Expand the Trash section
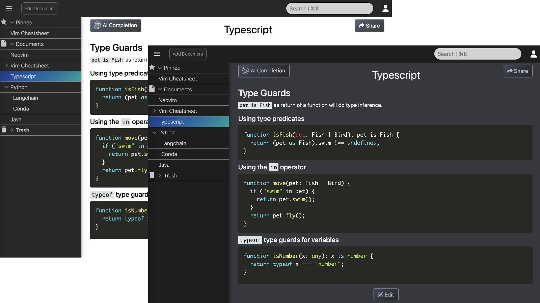540x303 pixels. click(x=160, y=175)
